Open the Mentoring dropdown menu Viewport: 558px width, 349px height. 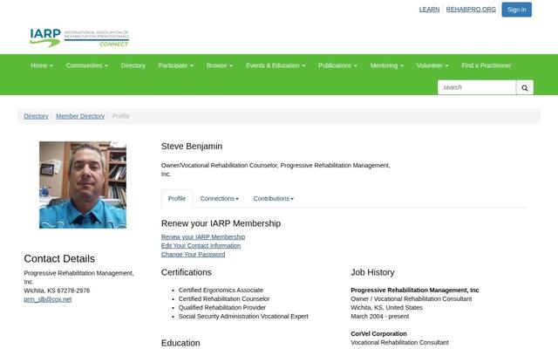(387, 65)
